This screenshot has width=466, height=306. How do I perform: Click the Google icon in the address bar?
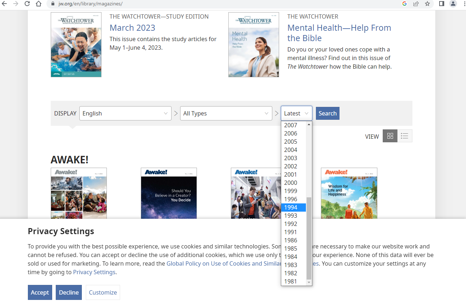(405, 4)
